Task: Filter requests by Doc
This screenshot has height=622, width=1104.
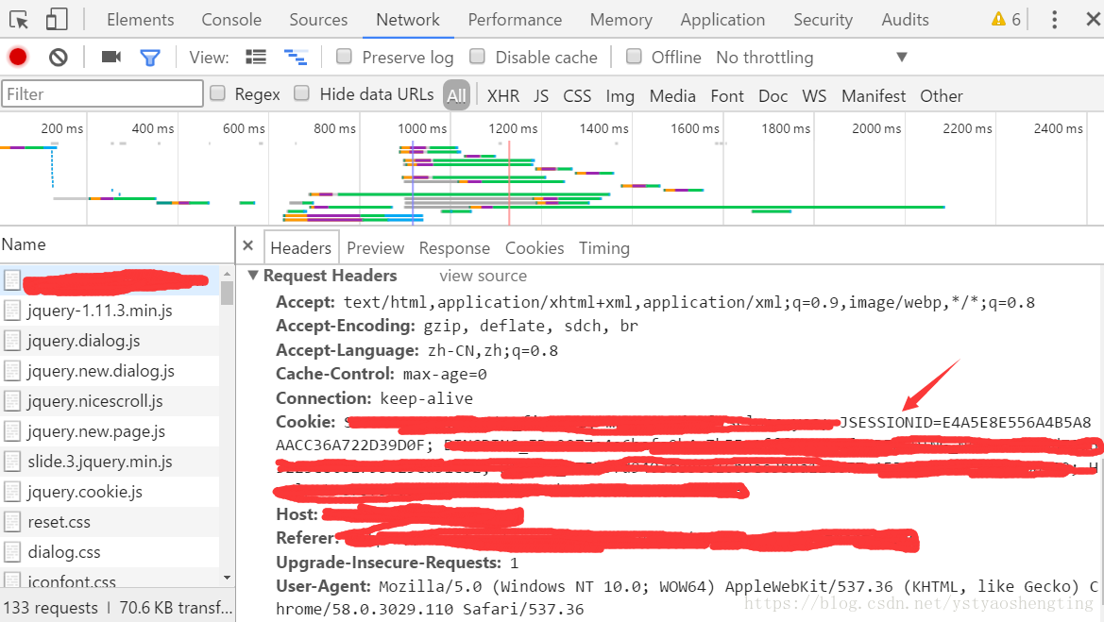Action: 773,95
